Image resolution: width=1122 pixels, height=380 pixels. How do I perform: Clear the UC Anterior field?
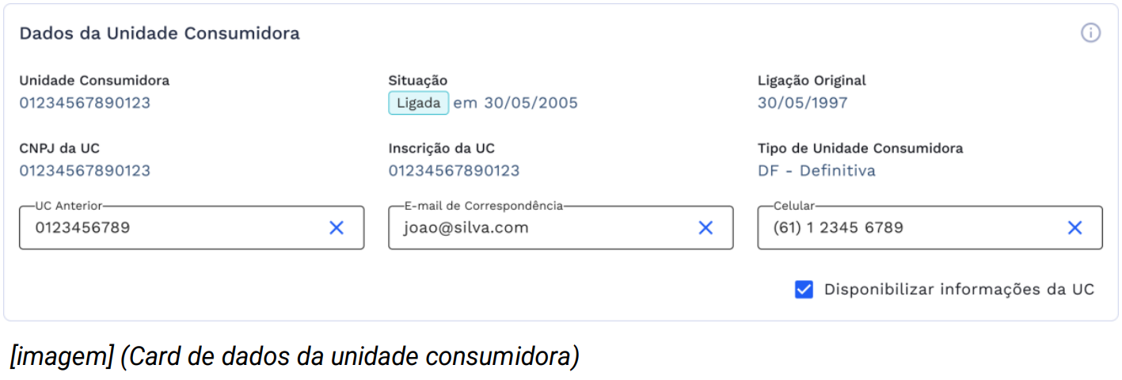point(337,228)
